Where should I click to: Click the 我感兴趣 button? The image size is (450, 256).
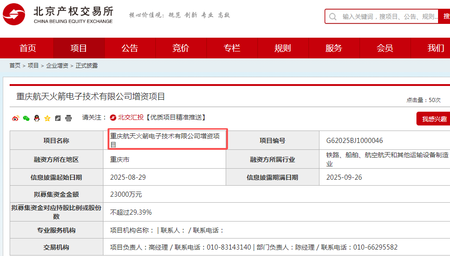point(433,119)
